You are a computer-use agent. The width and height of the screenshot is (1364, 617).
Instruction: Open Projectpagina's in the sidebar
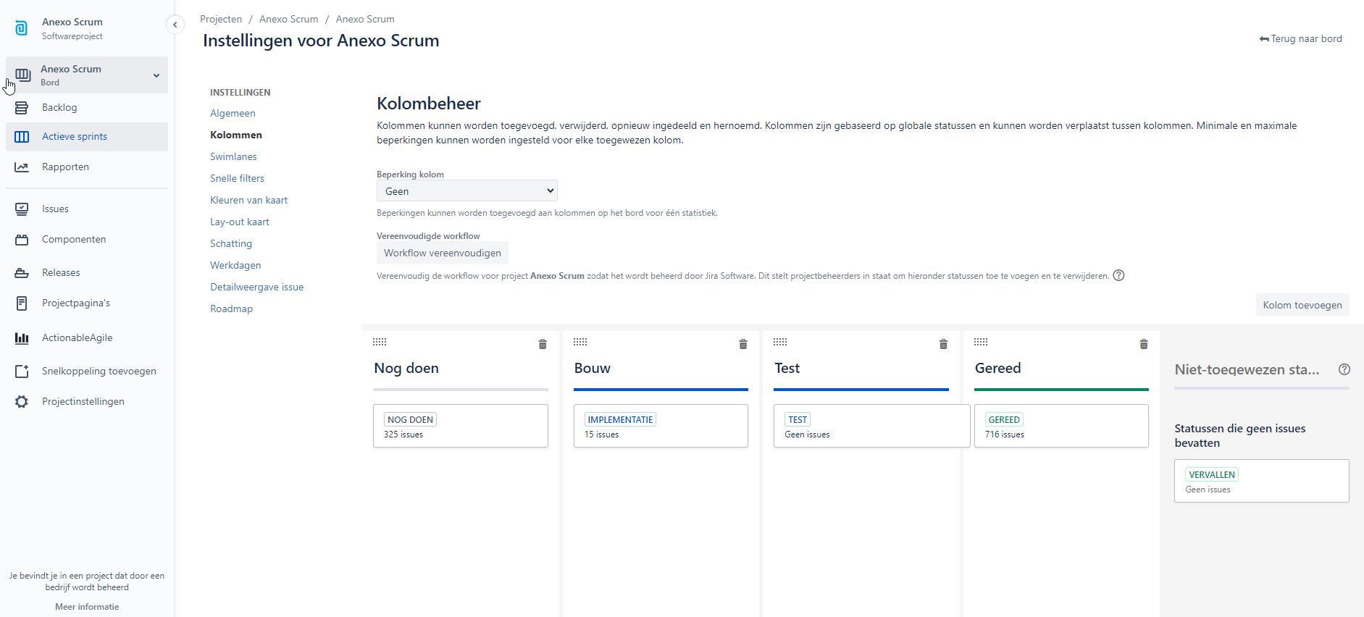(x=87, y=303)
